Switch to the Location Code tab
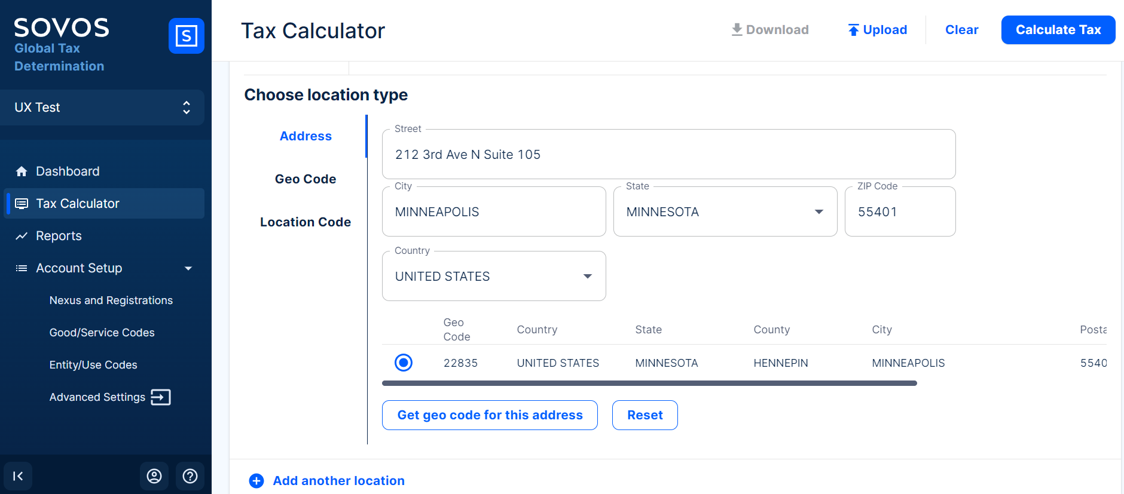 click(305, 222)
